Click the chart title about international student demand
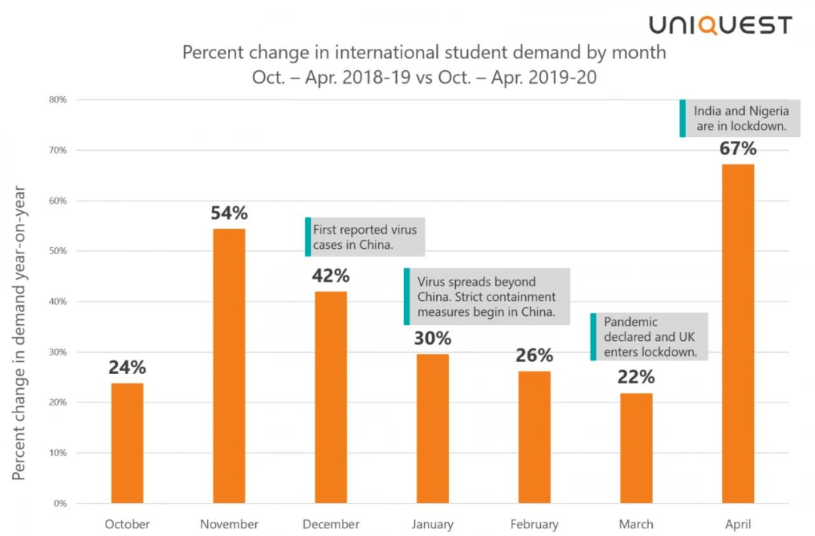 [x=424, y=65]
